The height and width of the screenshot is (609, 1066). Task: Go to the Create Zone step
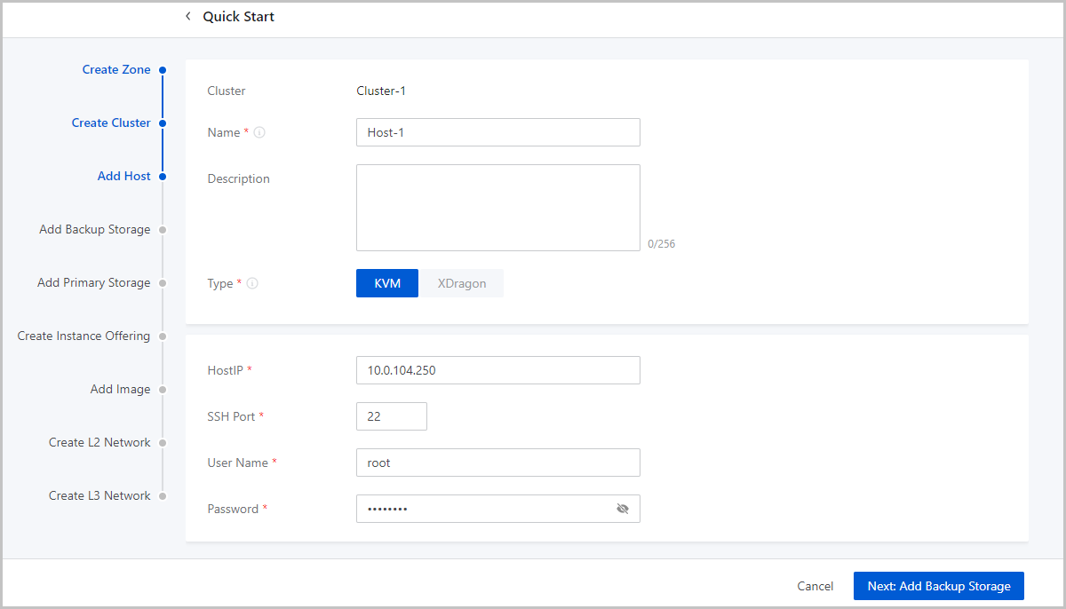pyautogui.click(x=116, y=70)
